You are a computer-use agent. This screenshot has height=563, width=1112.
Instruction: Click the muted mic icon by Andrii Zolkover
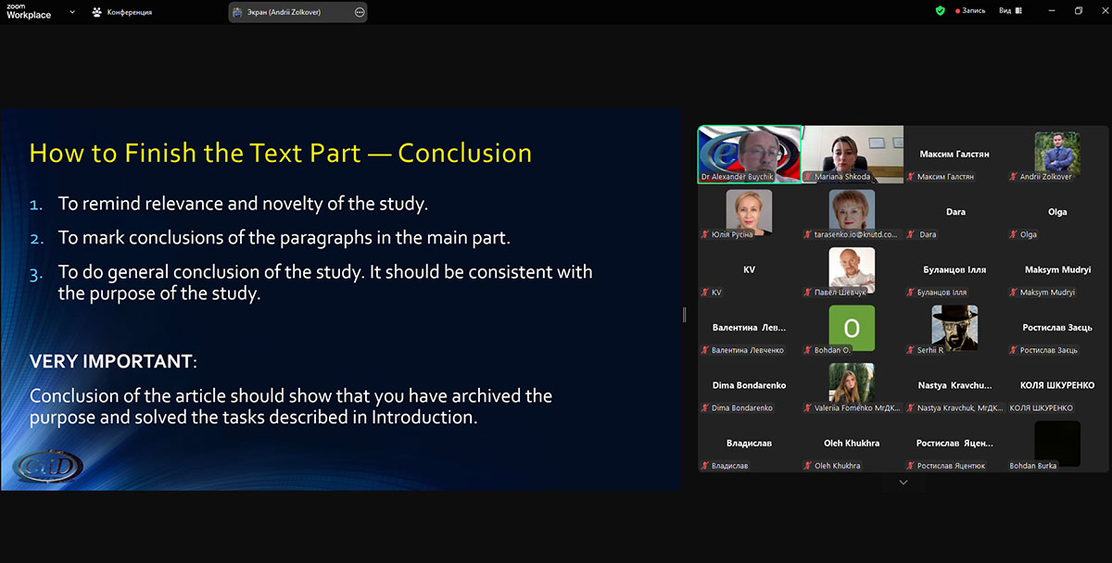pos(1014,177)
